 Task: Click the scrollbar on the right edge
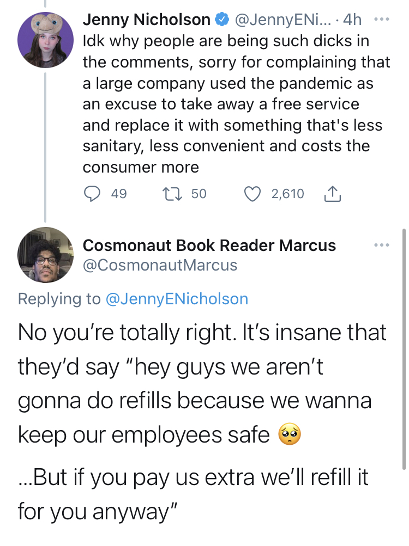tap(404, 349)
